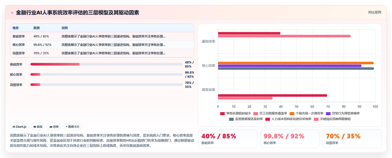Open the red 40% / 85% data card
The height and width of the screenshot is (158, 392).
[x=228, y=139]
